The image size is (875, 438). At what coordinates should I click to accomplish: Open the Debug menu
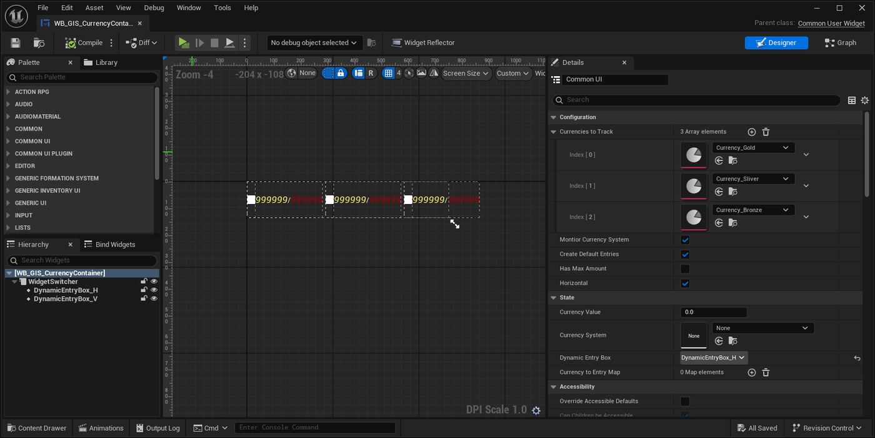154,8
